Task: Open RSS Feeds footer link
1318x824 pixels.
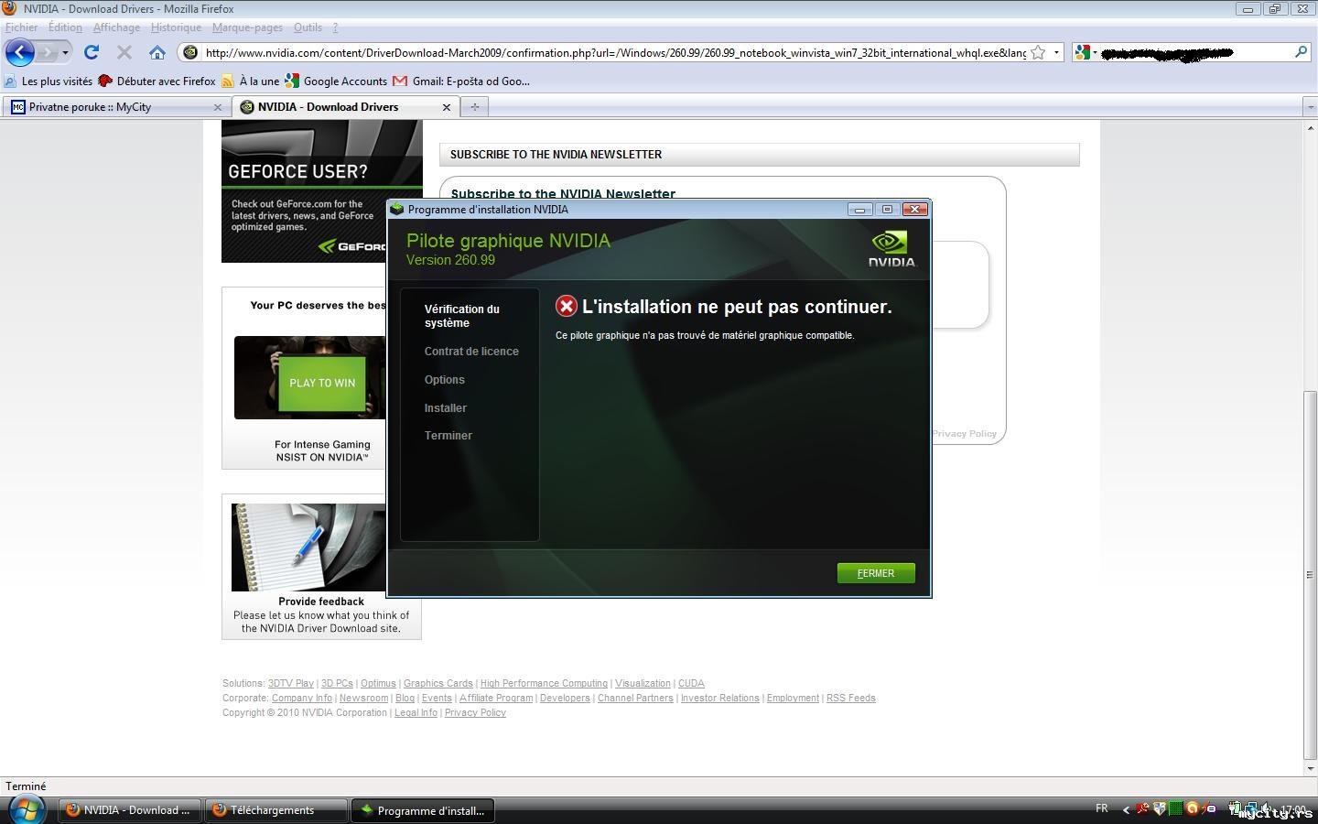Action: click(x=851, y=698)
